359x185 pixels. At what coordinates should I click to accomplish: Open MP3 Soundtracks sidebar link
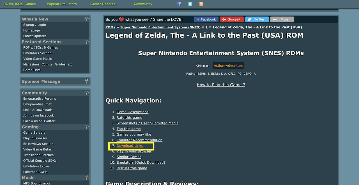[x=37, y=183]
